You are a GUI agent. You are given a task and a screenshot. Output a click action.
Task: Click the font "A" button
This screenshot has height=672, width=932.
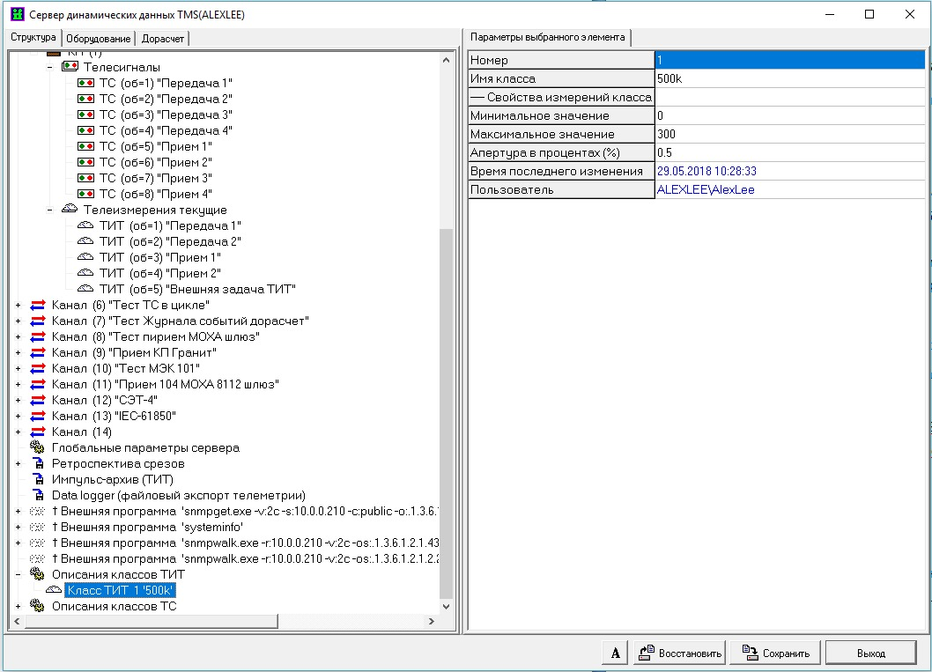coord(615,653)
